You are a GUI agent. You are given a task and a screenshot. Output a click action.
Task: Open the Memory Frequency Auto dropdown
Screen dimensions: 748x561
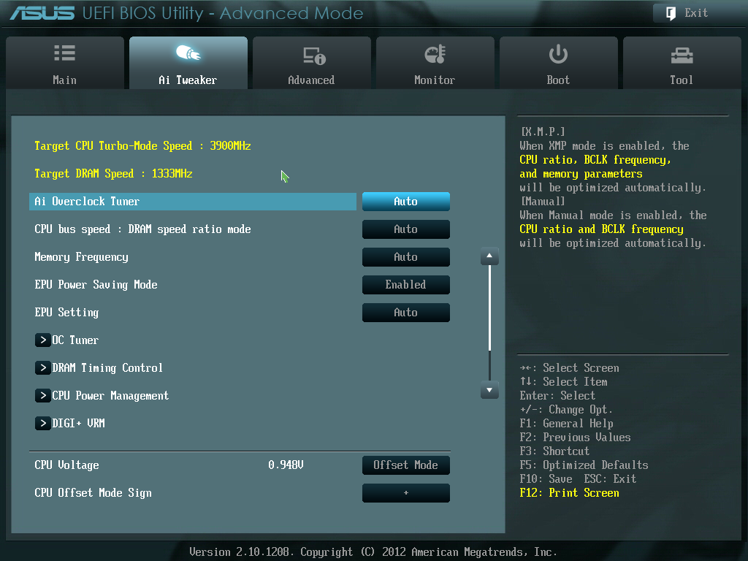click(x=405, y=257)
